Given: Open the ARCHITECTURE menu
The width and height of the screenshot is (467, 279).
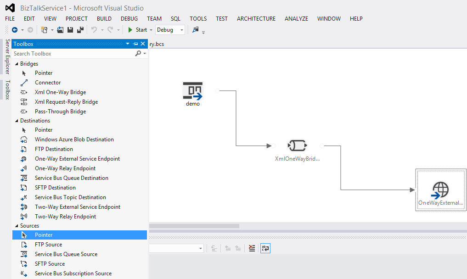Looking at the screenshot, I should [x=256, y=19].
